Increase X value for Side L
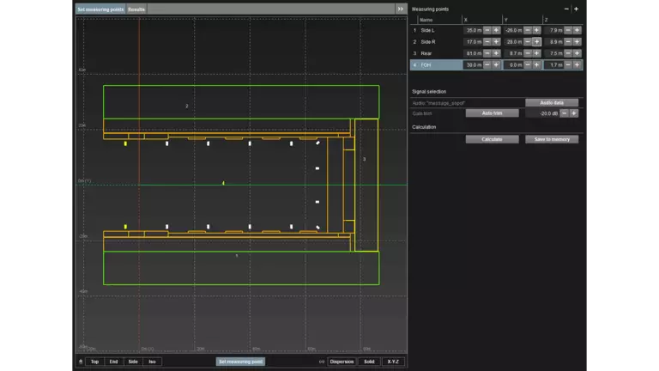Screen dimensions: 659x371 pos(496,30)
